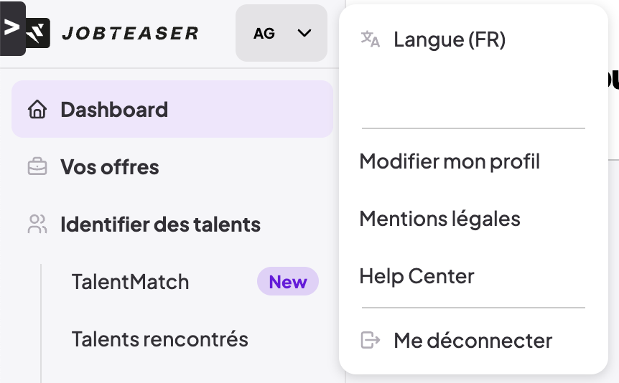619x383 pixels.
Task: Choose Modifier mon profil
Action: (x=450, y=161)
